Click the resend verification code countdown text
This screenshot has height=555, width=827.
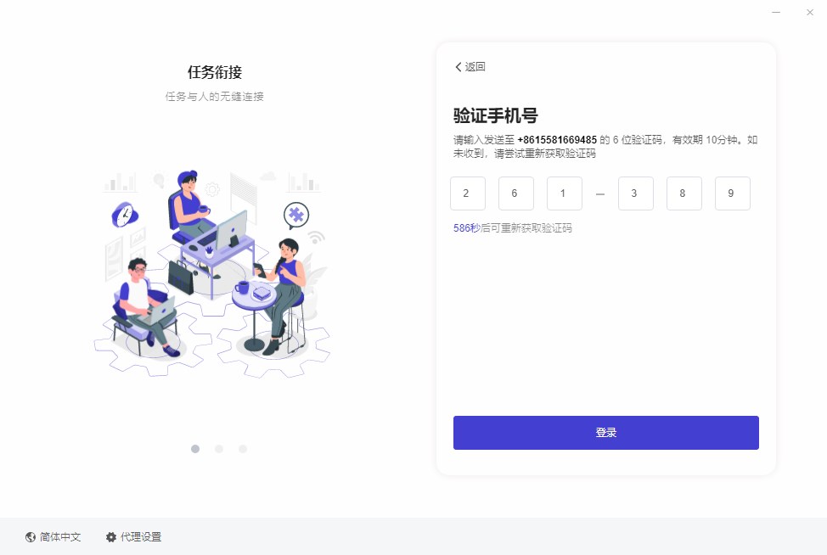coord(513,228)
